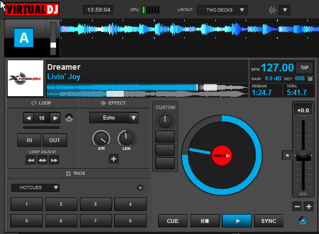
Task: Click the pitch value +0.0 display
Action: tap(303, 110)
